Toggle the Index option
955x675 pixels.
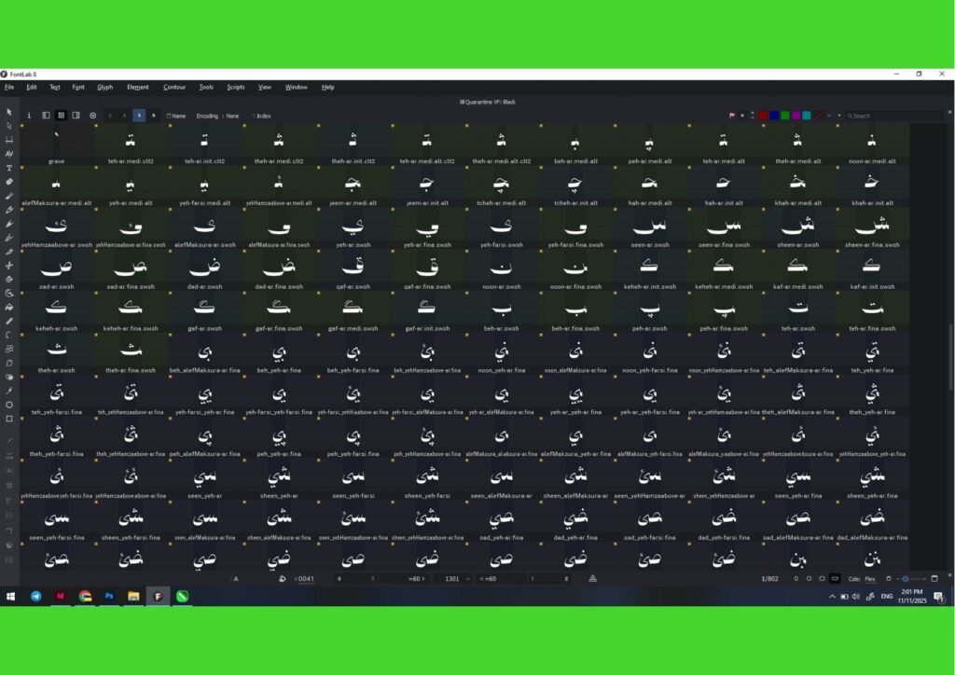pyautogui.click(x=261, y=116)
